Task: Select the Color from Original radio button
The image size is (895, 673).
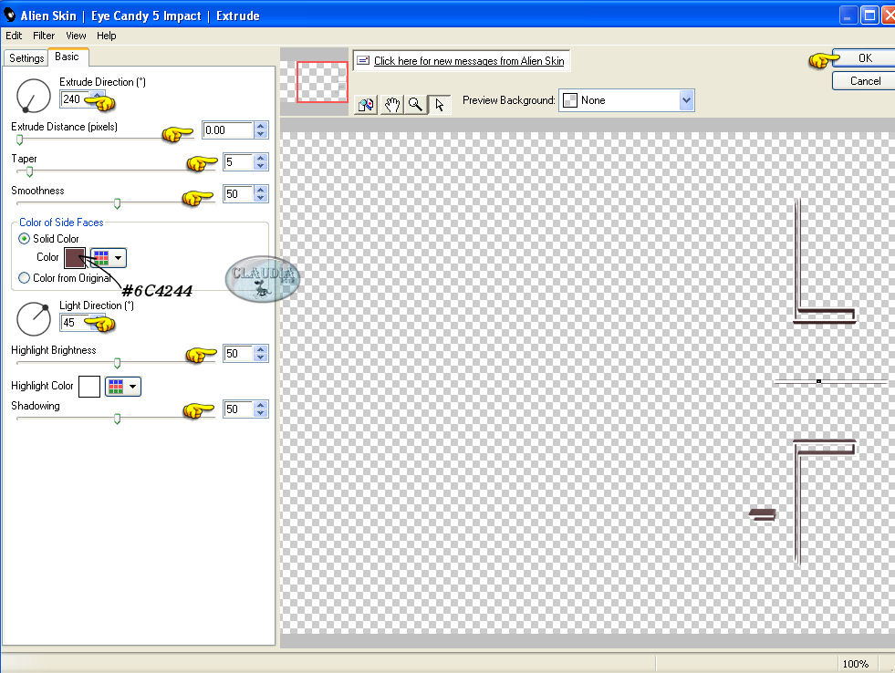Action: click(24, 278)
